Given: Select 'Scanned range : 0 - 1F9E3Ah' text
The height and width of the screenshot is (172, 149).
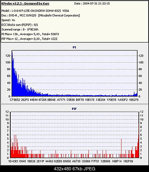Looking at the screenshot, I should (20, 29).
